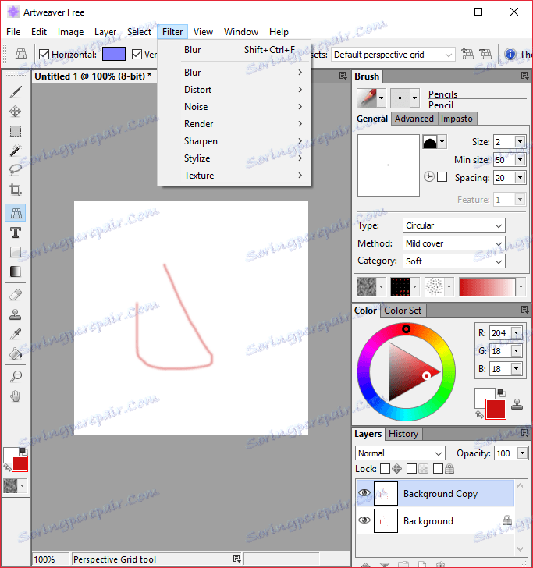Open the Sharpen filter submenu
Viewport: 533px width, 568px height.
(234, 141)
